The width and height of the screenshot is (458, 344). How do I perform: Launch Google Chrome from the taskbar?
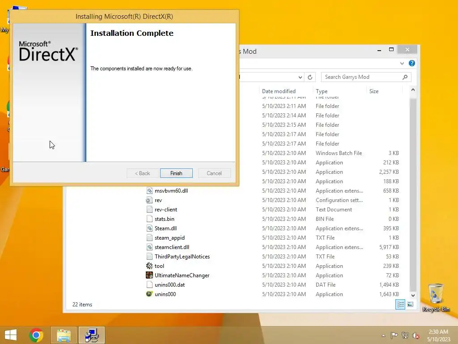36,335
